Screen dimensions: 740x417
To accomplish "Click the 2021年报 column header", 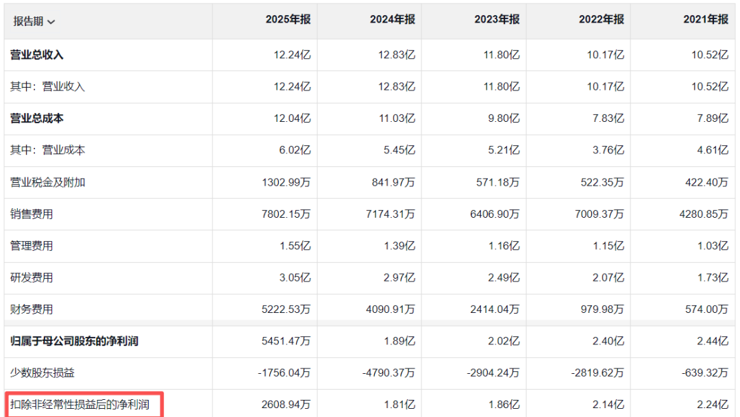I will (705, 20).
